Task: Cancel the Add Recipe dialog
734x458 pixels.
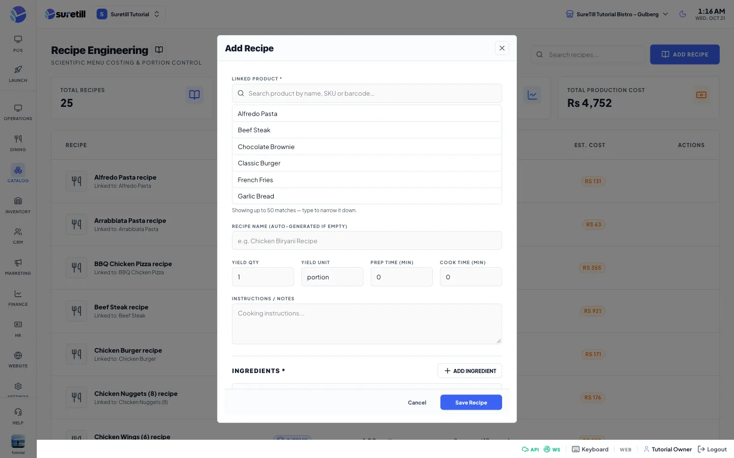Action: coord(417,403)
